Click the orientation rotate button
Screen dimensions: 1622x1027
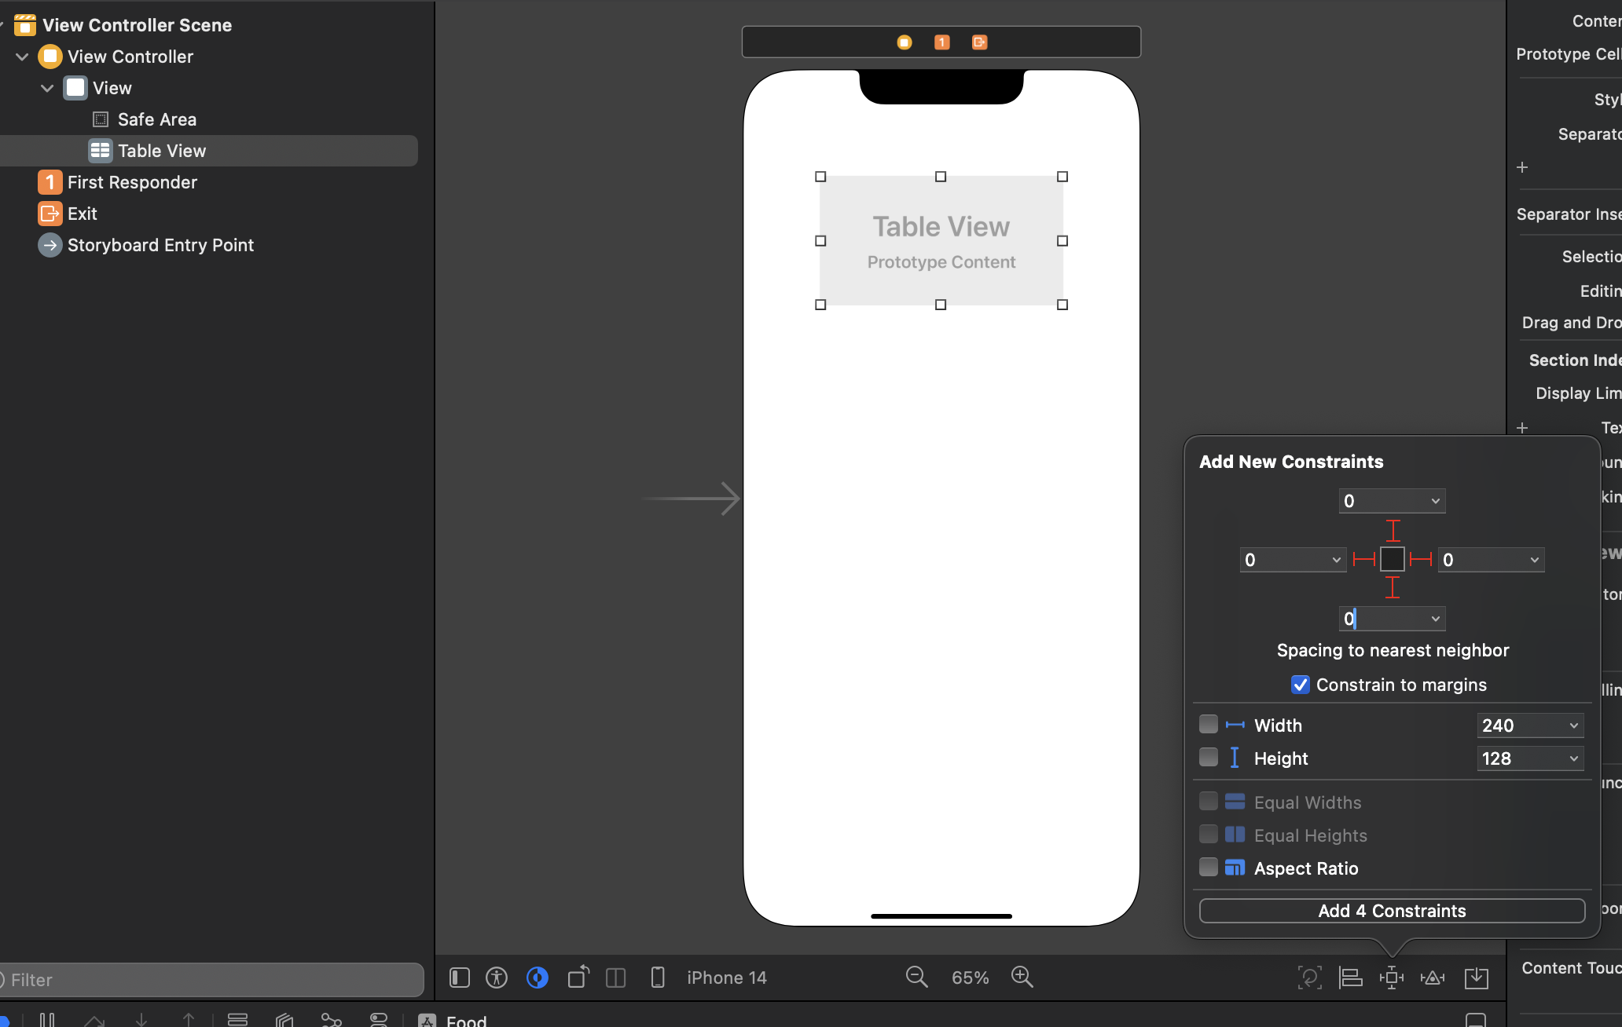578,977
